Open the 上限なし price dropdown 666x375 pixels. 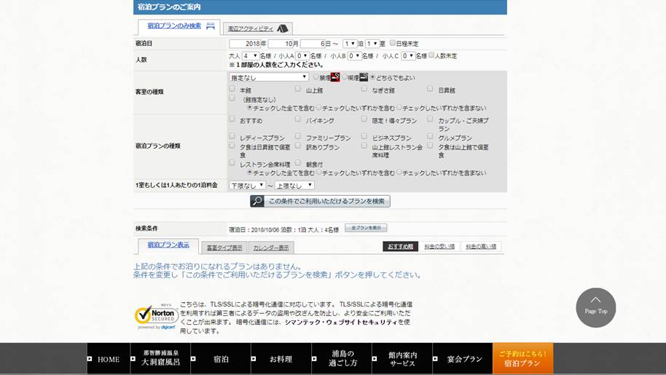pos(294,186)
